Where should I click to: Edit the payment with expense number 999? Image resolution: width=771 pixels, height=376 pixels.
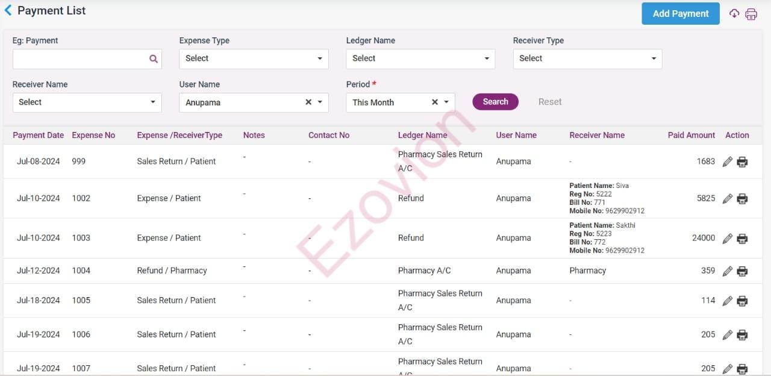(728, 161)
